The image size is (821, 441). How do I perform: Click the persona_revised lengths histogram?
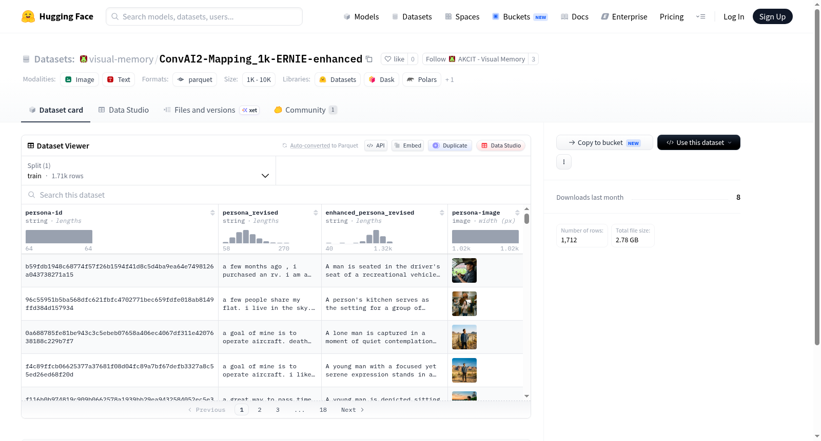click(256, 237)
